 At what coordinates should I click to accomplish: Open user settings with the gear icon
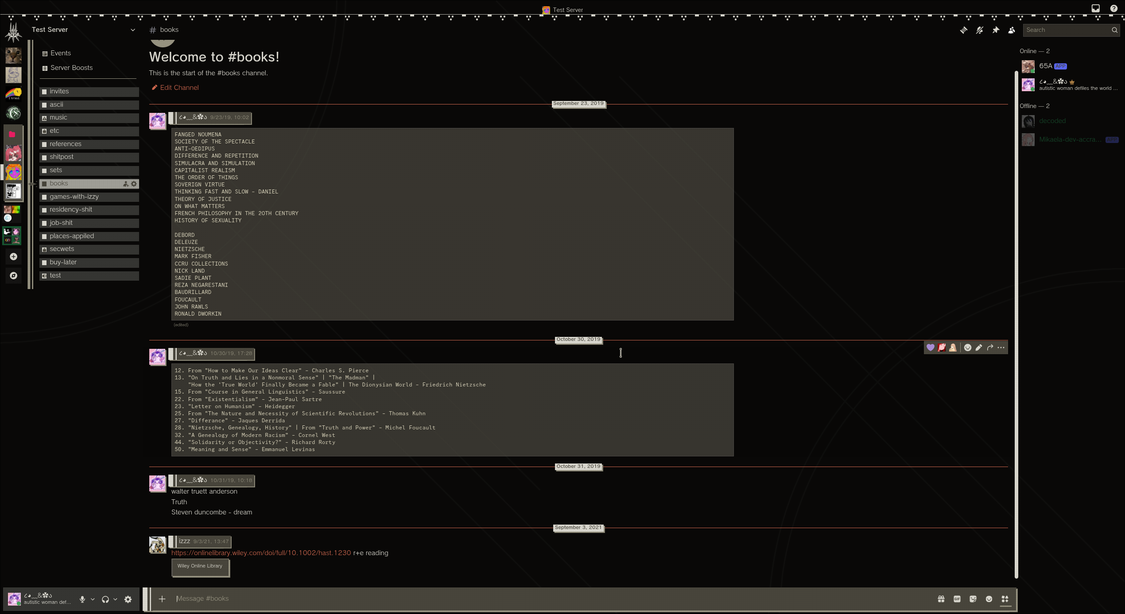128,599
